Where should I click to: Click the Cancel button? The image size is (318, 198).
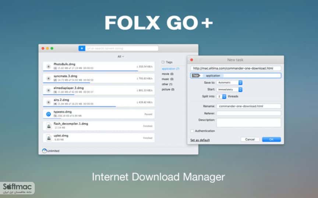click(x=250, y=139)
